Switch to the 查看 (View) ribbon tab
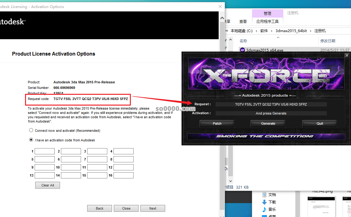 [x=243, y=21]
